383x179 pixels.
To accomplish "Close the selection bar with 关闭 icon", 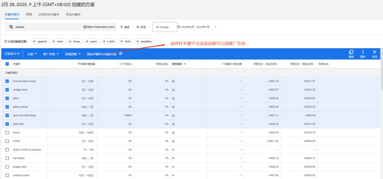I will (374, 52).
